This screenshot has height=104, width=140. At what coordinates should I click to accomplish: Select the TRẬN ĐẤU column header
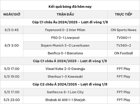tap(65, 14)
